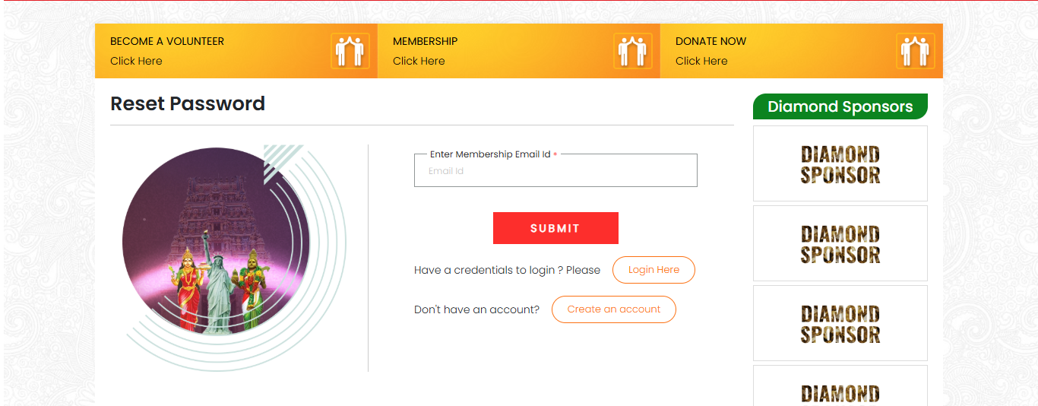Focus the Membership Email Id field
1038x406 pixels.
pyautogui.click(x=555, y=171)
